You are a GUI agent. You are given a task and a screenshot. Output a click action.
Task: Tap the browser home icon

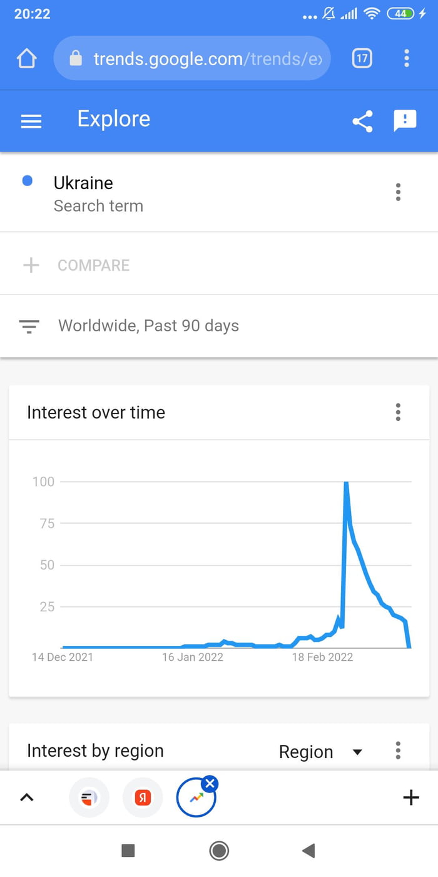click(x=27, y=59)
